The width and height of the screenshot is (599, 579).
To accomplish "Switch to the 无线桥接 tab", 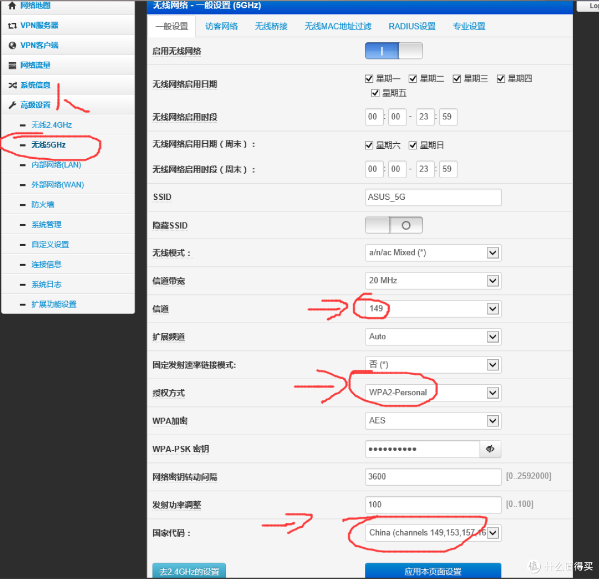I will click(x=271, y=27).
